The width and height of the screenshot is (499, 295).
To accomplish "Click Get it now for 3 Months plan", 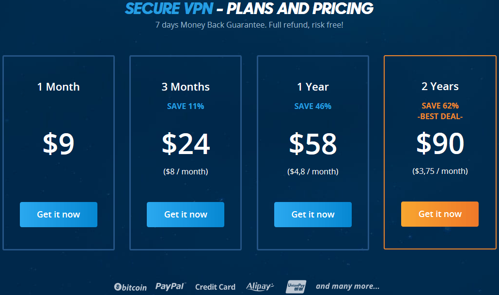I will [x=186, y=214].
